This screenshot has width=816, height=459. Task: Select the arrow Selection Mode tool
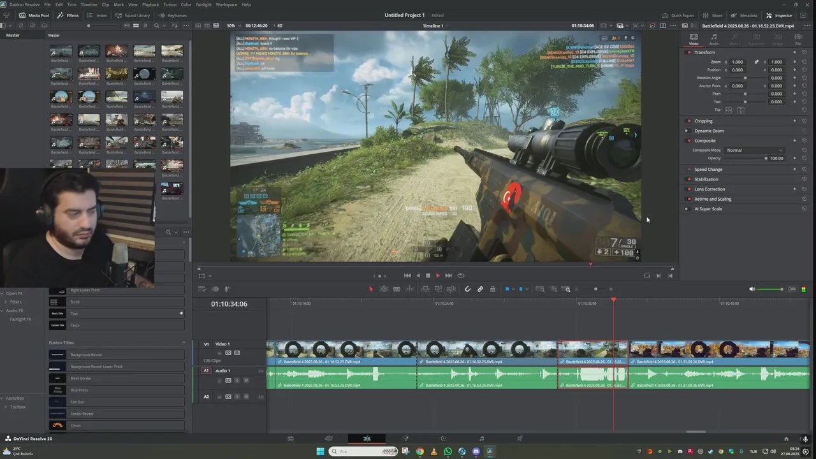pos(370,289)
